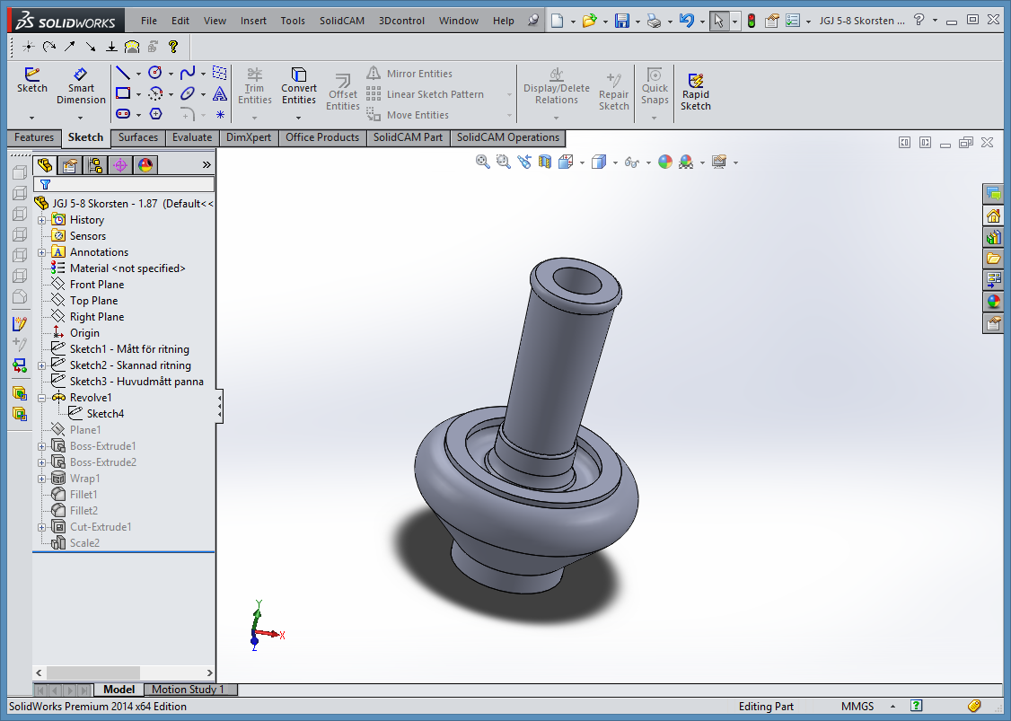Click the Section View icon

545,162
